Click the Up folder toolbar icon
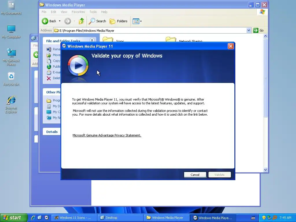 tap(81, 21)
